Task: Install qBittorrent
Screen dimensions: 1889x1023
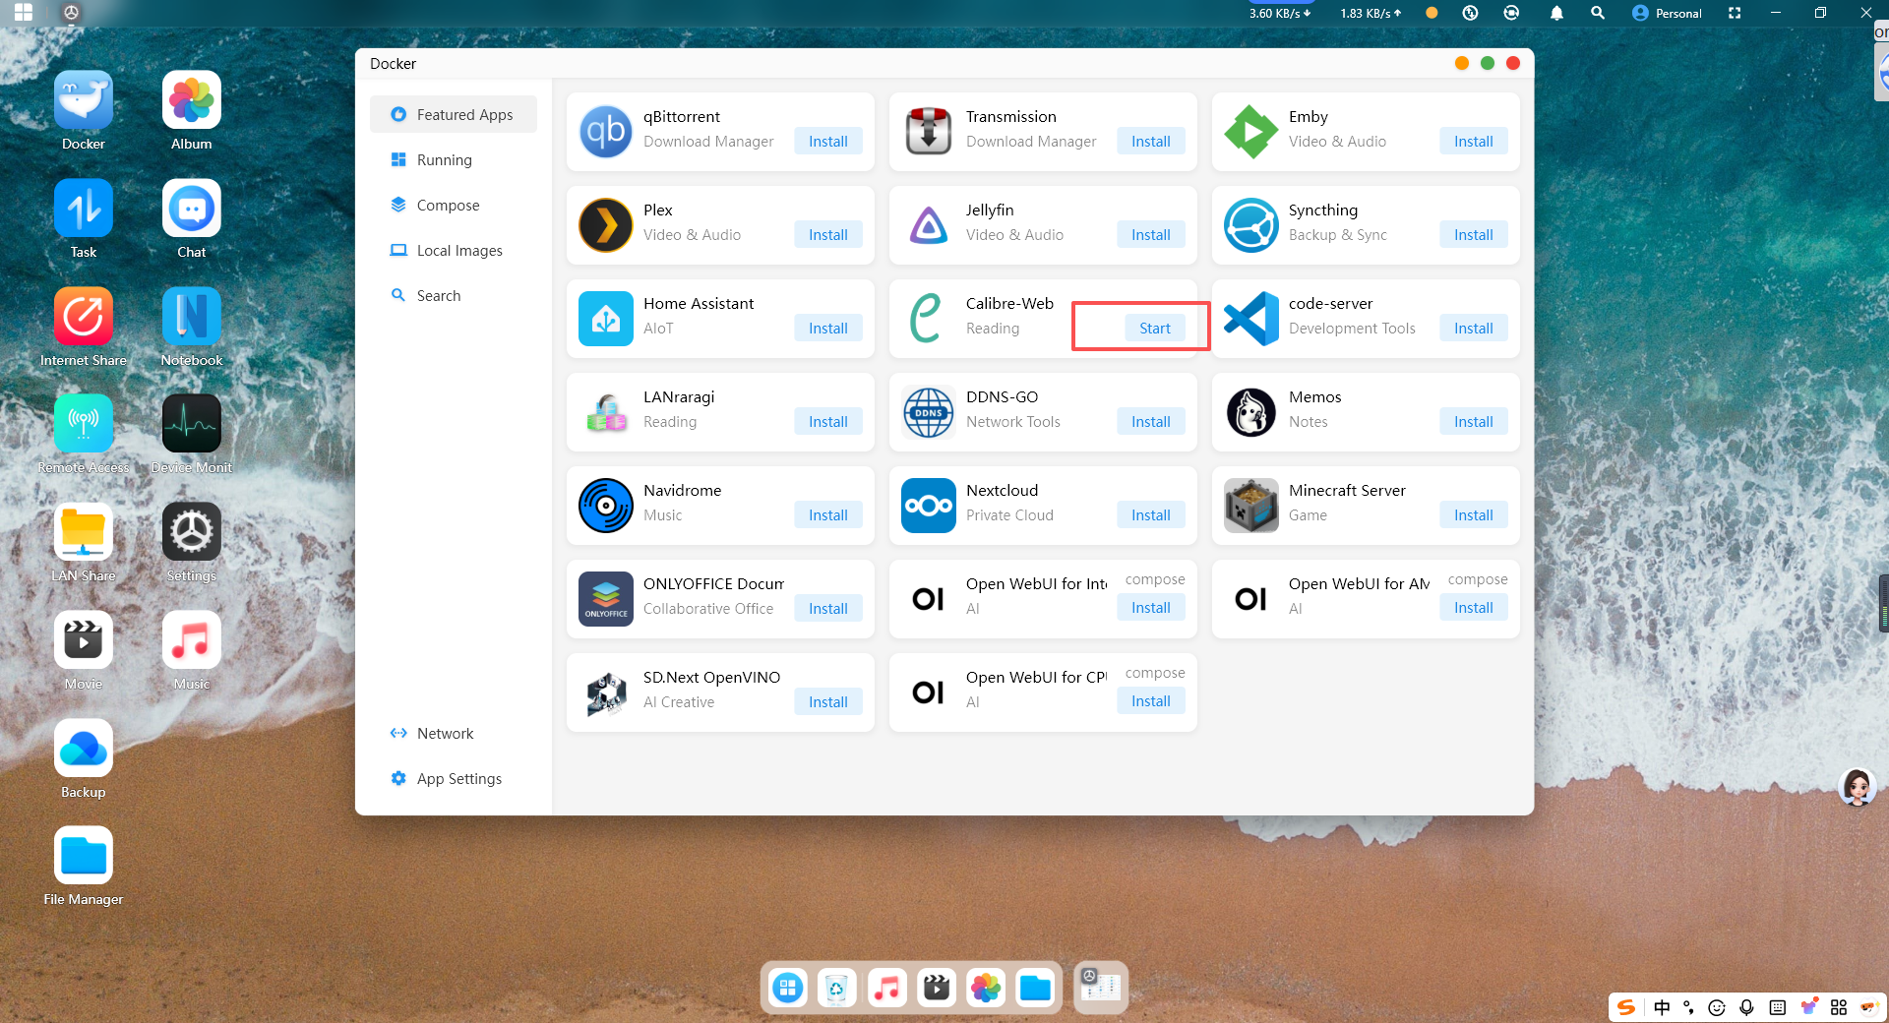Action: pyautogui.click(x=828, y=142)
